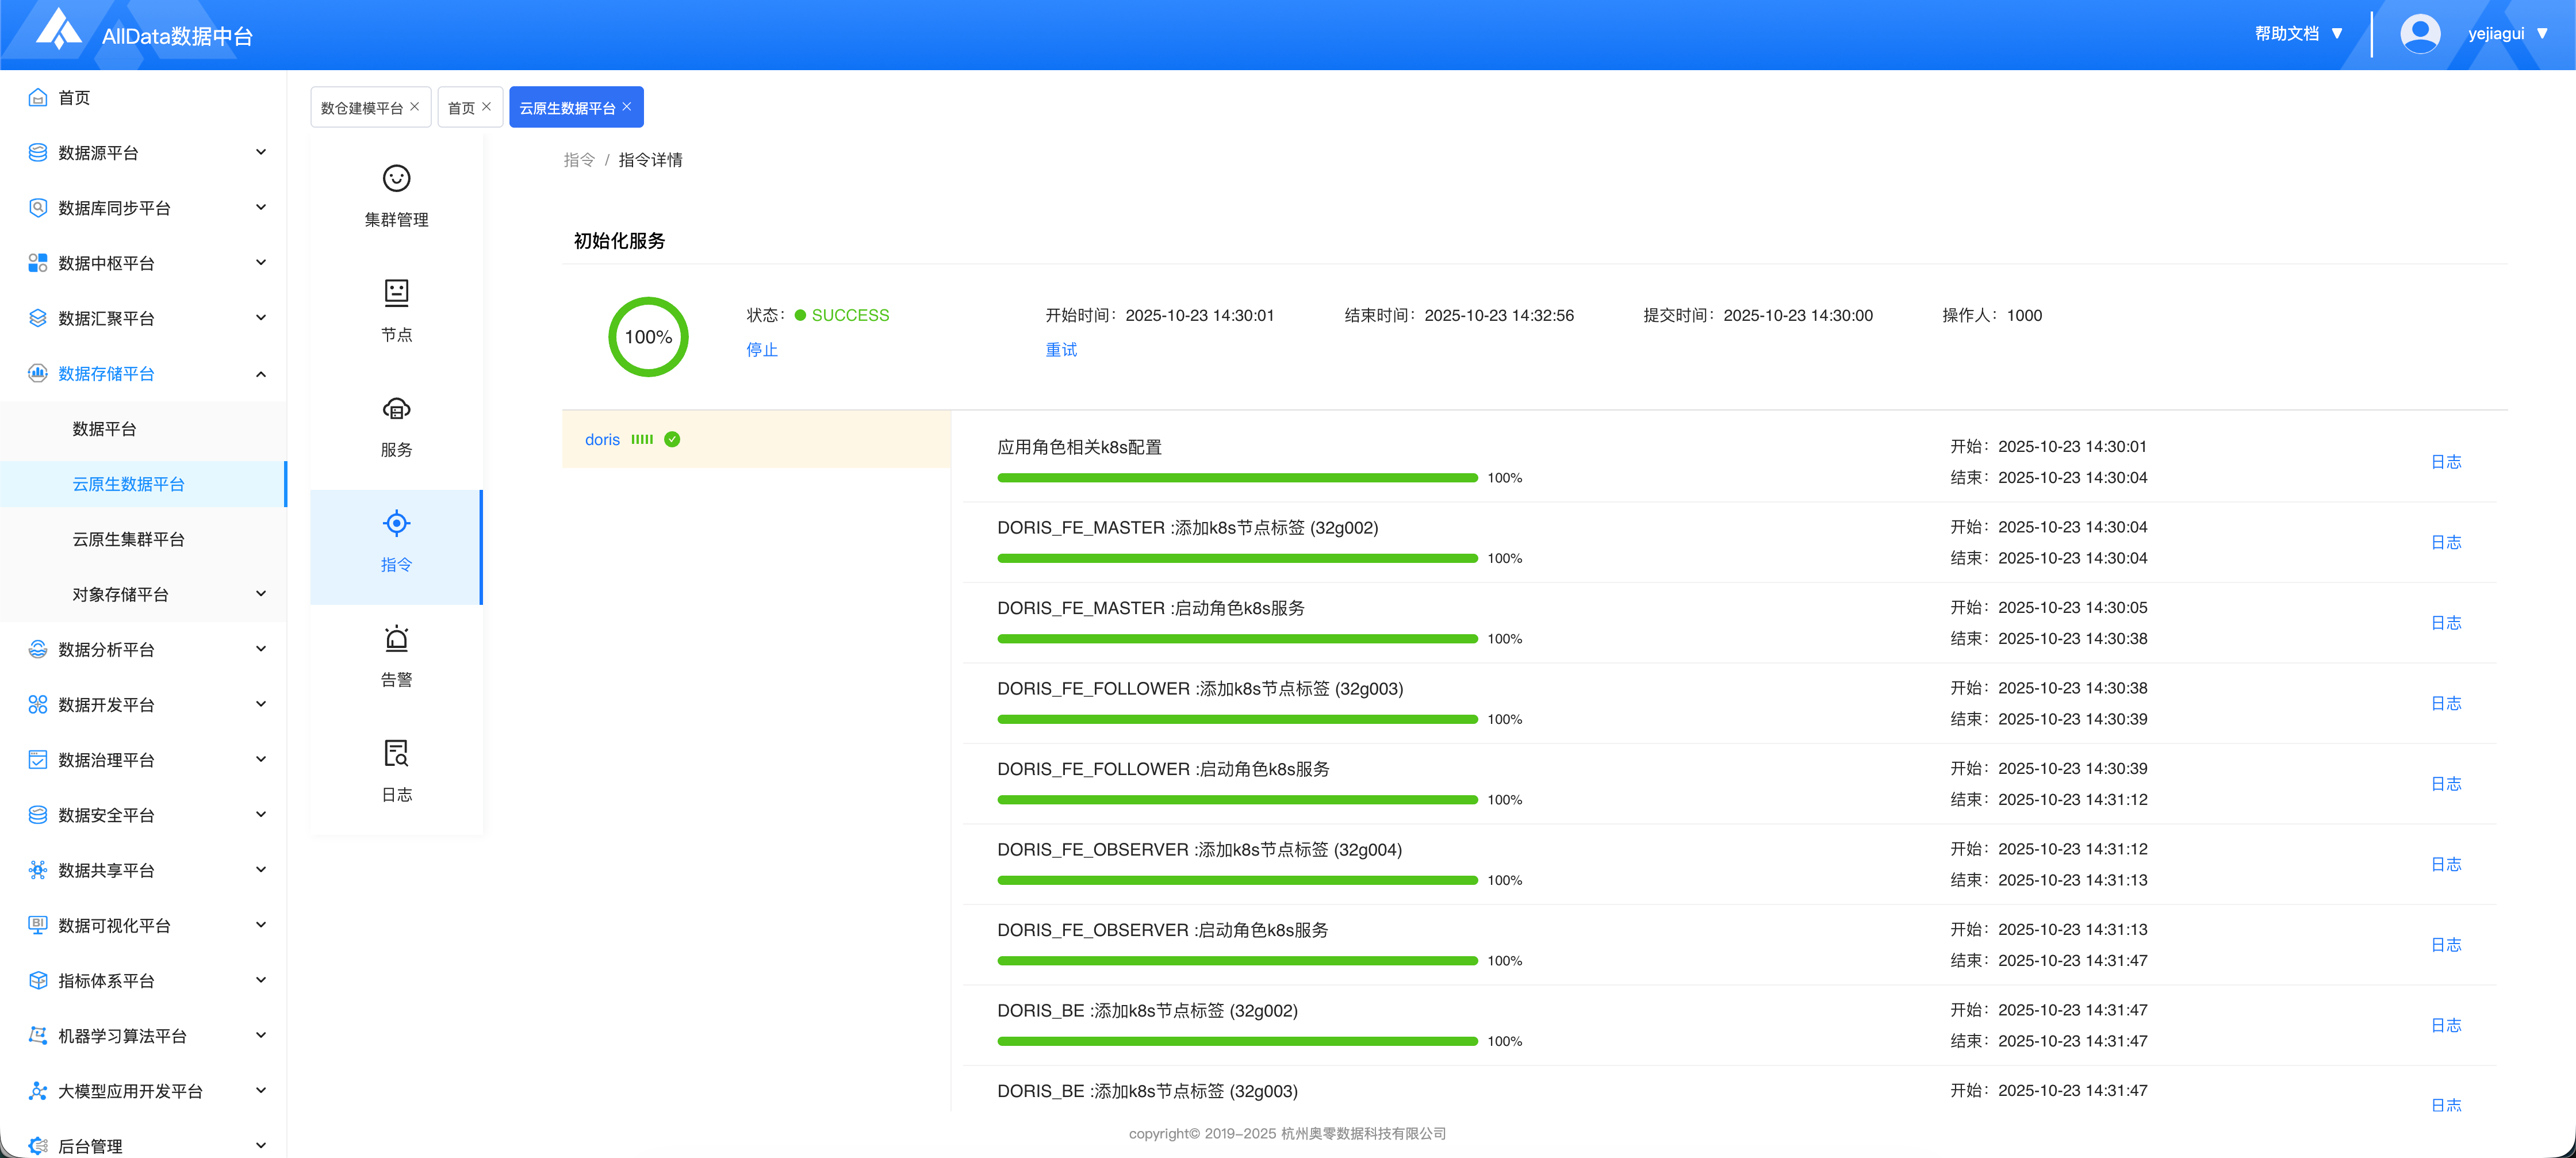
Task: Open the nodes (节点) icon
Action: click(396, 293)
